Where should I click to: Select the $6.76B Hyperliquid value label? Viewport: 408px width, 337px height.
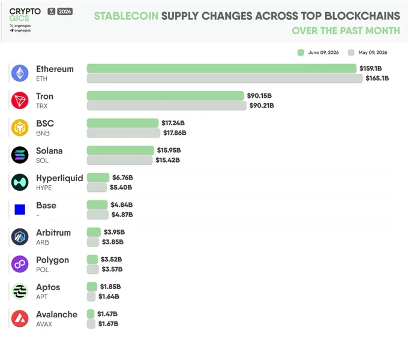[x=122, y=177]
